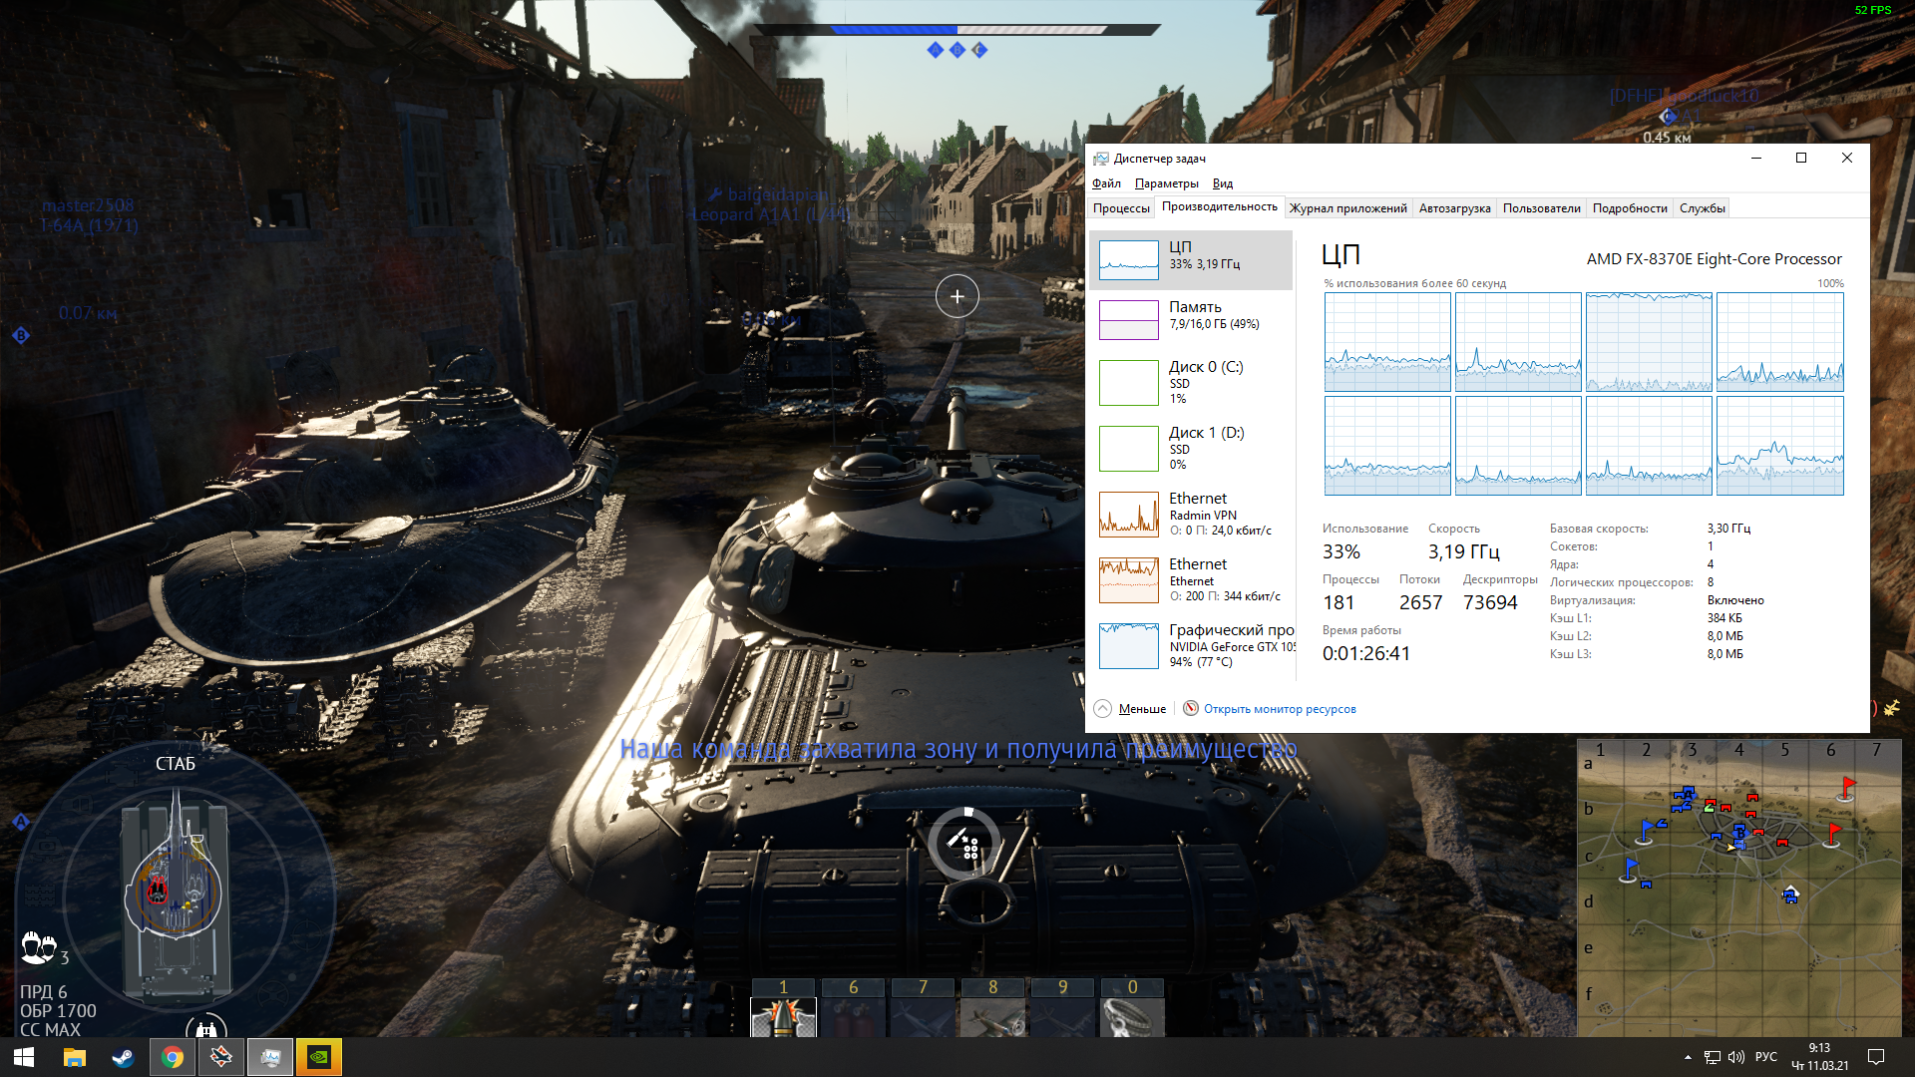1915x1077 pixels.
Task: Click the game minimap
Action: click(1739, 888)
